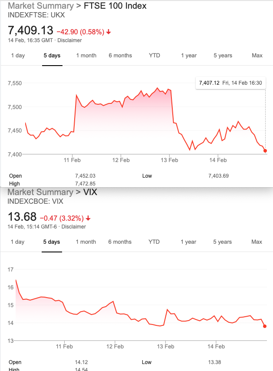
Task: Open the FTSE Disclaimer link
Action: click(x=69, y=40)
